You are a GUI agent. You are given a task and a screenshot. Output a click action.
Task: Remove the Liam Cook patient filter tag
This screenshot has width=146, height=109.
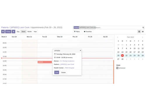pyautogui.click(x=94, y=28)
